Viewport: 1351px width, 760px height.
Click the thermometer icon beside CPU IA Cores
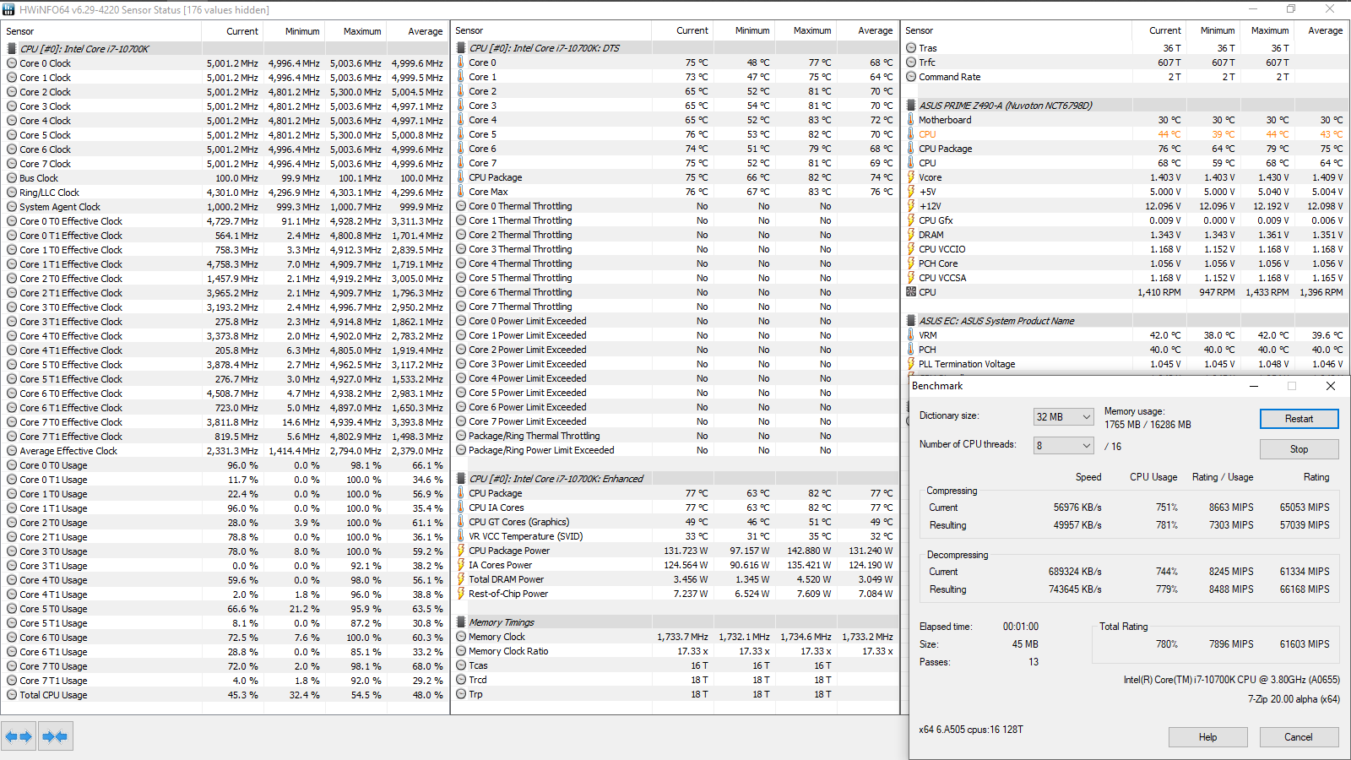461,508
